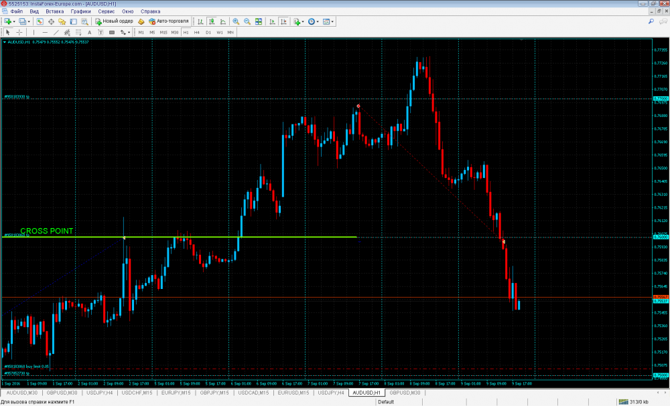This screenshot has width=670, height=406.
Task: Expand the Profiles dropdown arrow
Action: pyautogui.click(x=29, y=21)
